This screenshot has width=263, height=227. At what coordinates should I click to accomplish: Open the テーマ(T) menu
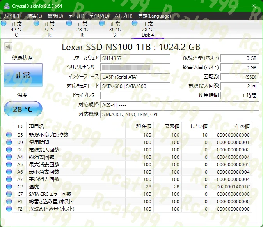click(x=76, y=16)
